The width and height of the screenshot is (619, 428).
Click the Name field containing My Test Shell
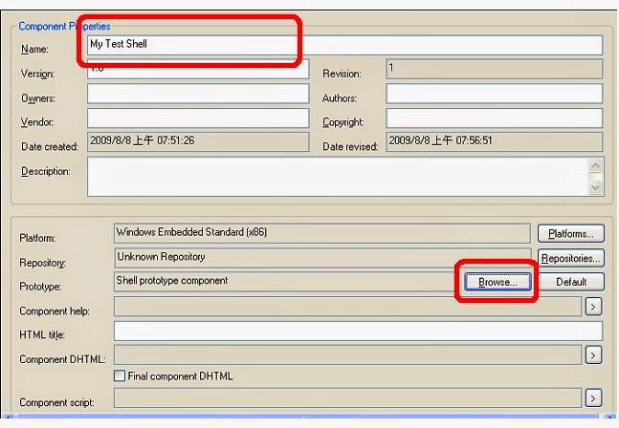344,45
